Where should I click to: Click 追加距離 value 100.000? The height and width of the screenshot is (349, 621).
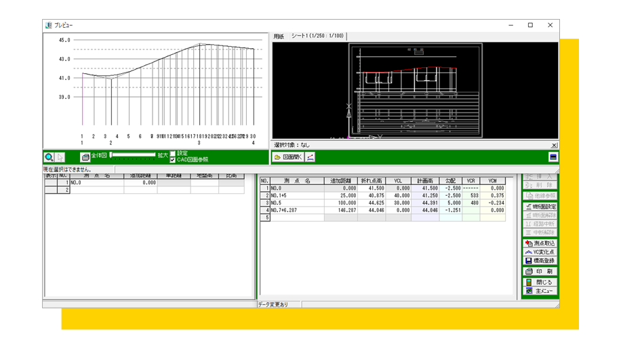pyautogui.click(x=340, y=203)
